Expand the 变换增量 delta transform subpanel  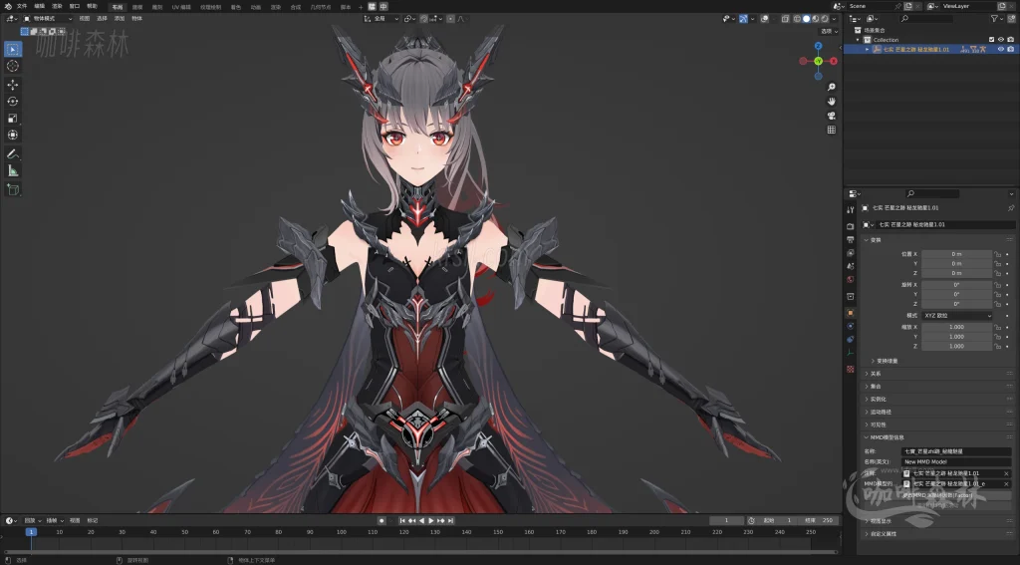(x=885, y=361)
